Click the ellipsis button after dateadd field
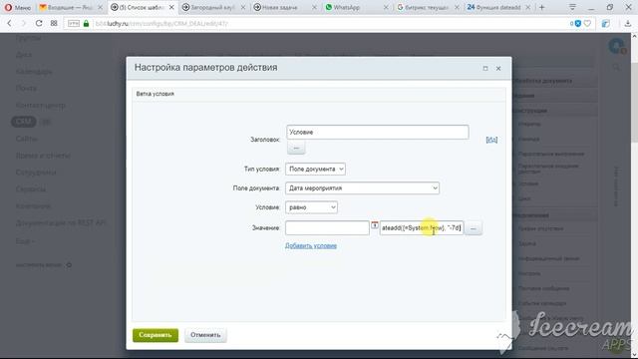The height and width of the screenshot is (359, 638). pyautogui.click(x=474, y=228)
